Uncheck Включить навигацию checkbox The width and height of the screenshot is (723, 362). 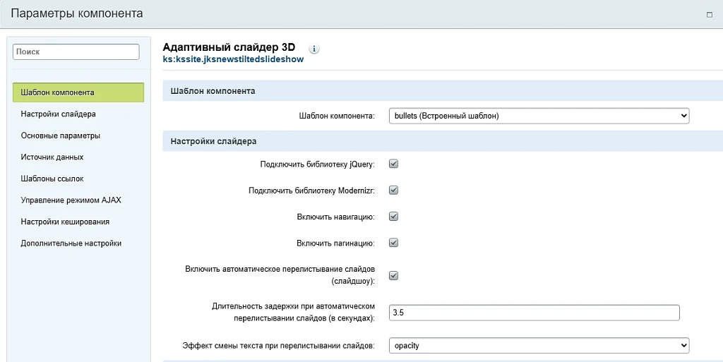(x=393, y=216)
